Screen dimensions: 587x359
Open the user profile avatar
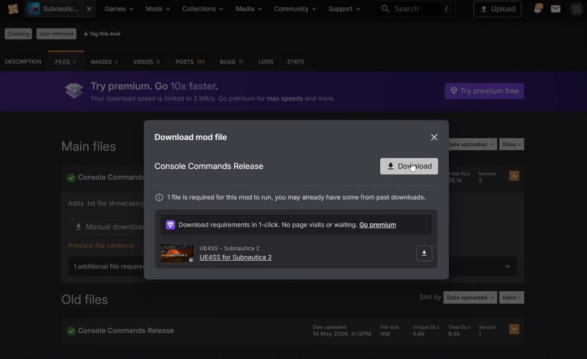coord(576,8)
